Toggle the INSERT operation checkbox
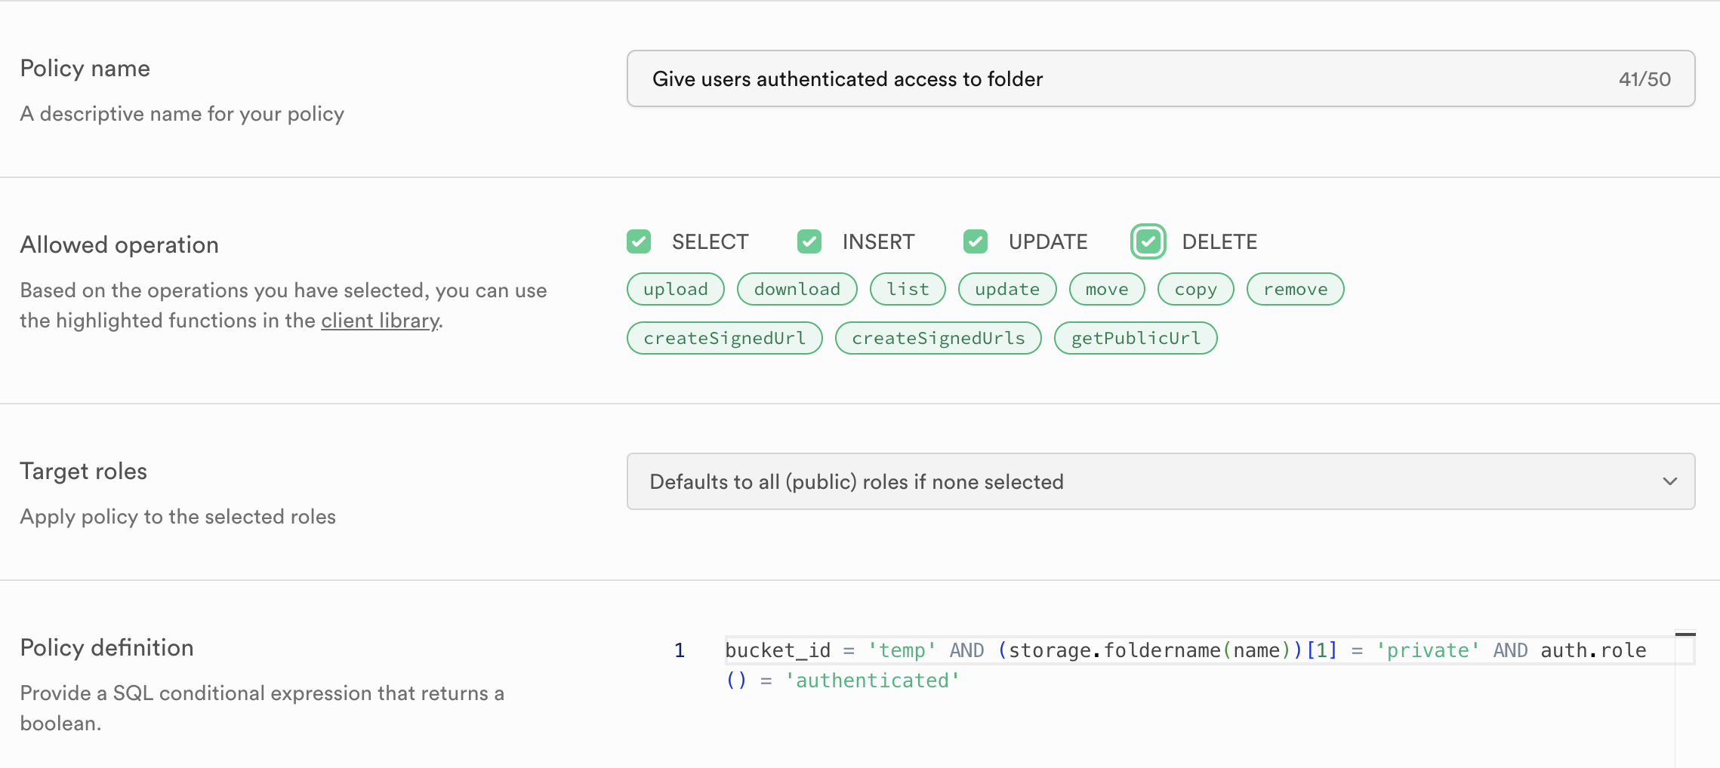Screen dimensions: 1720x768 tap(809, 241)
